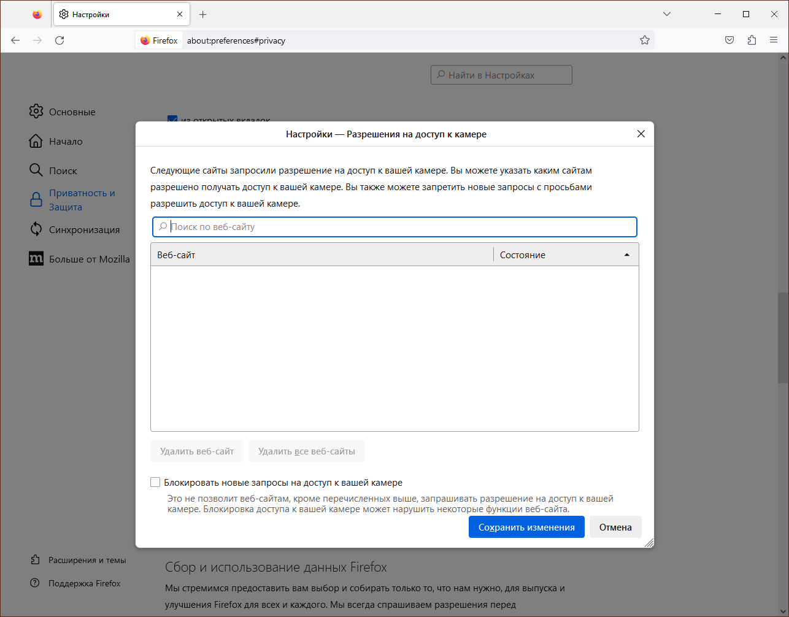Bookmark page with the star icon
This screenshot has height=617, width=789.
coord(644,40)
